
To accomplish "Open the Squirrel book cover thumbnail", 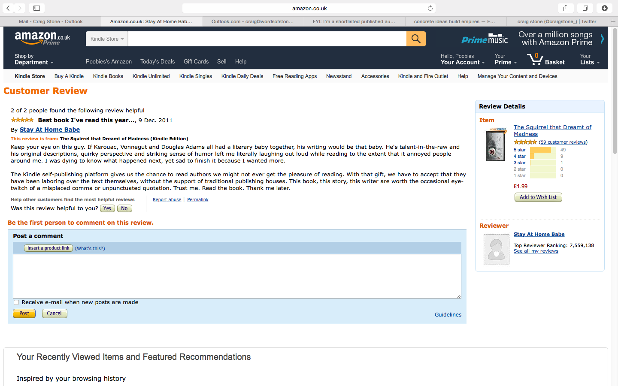I will coord(496,145).
